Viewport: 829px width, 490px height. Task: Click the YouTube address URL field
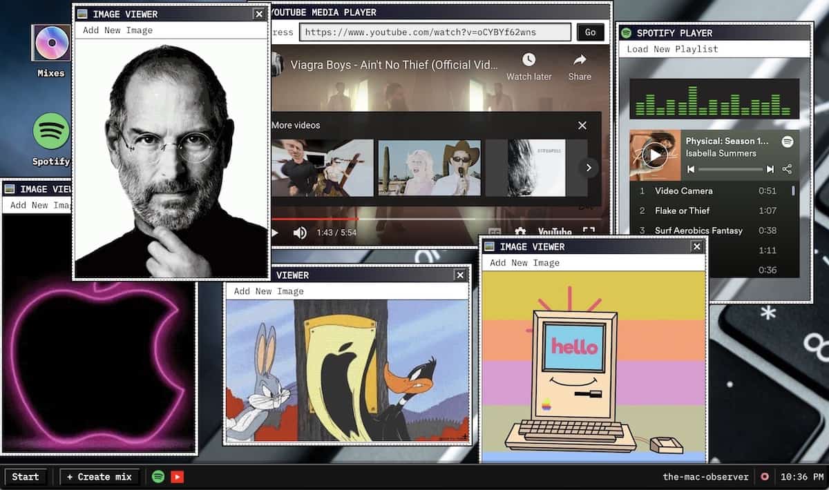pos(435,32)
